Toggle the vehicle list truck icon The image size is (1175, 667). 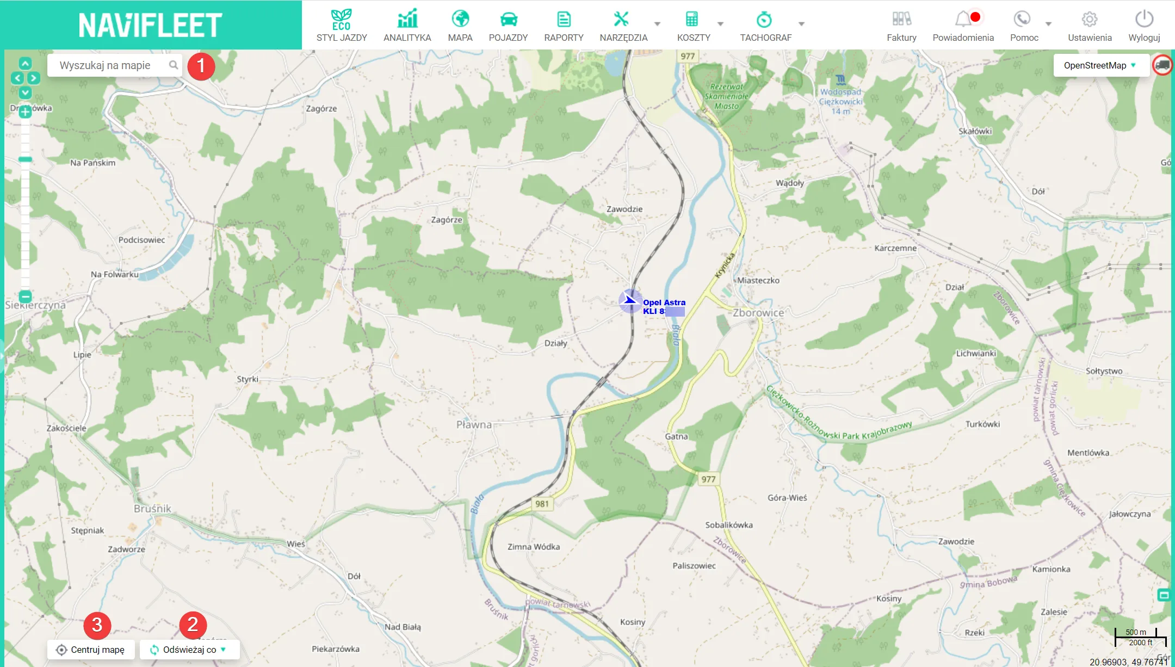pyautogui.click(x=1162, y=65)
